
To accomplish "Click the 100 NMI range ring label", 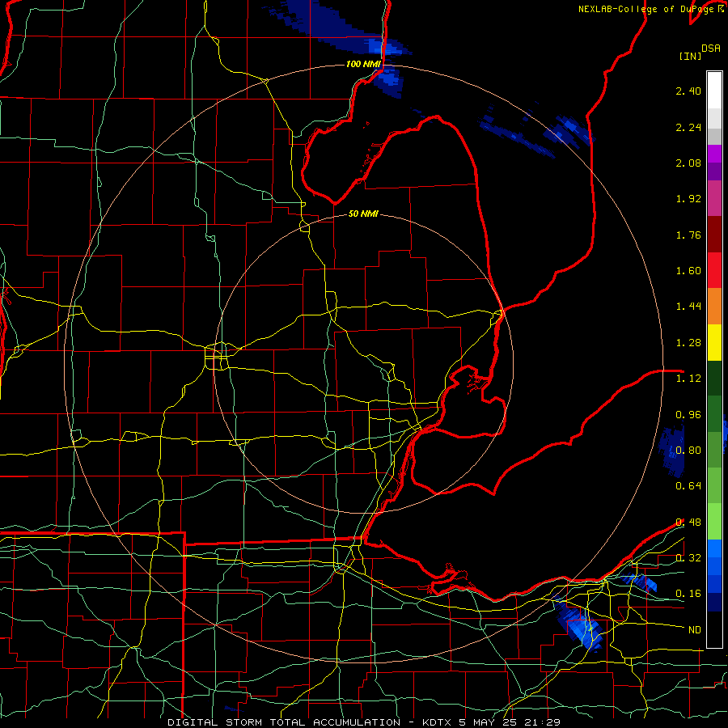I will (x=363, y=64).
